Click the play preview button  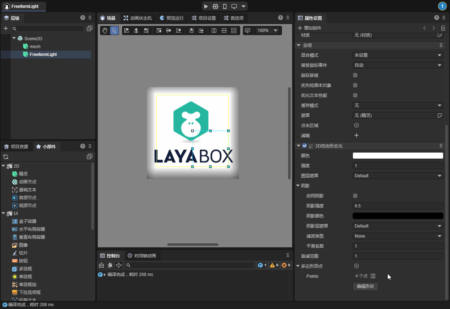pos(206,6)
